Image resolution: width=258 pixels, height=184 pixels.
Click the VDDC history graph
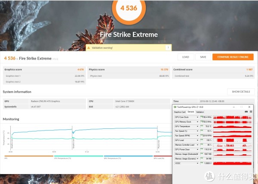tap(232, 163)
